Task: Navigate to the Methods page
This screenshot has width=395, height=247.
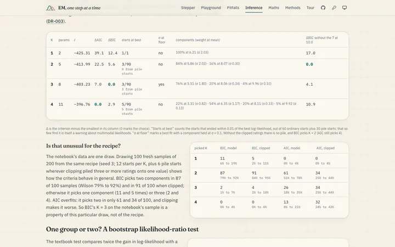Action: click(x=293, y=8)
